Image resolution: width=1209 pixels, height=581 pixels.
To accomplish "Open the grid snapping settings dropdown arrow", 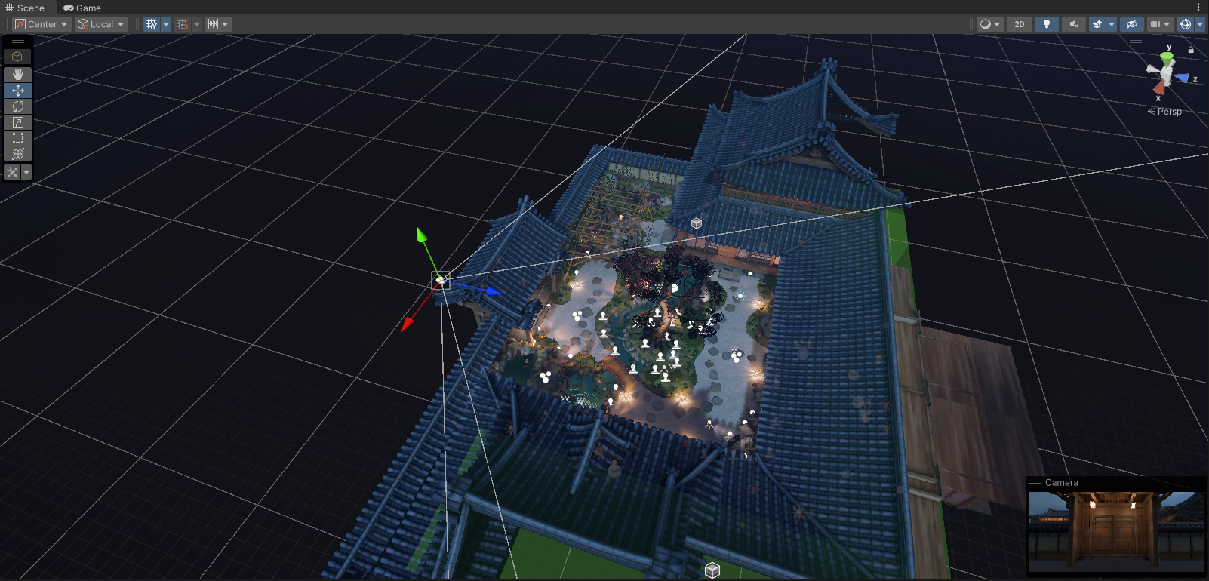I will 197,24.
